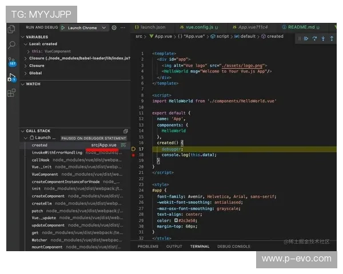This screenshot has height=274, width=343.
Task: Switch to the DEBUG CONSOLE panel tab
Action: pos(233,246)
